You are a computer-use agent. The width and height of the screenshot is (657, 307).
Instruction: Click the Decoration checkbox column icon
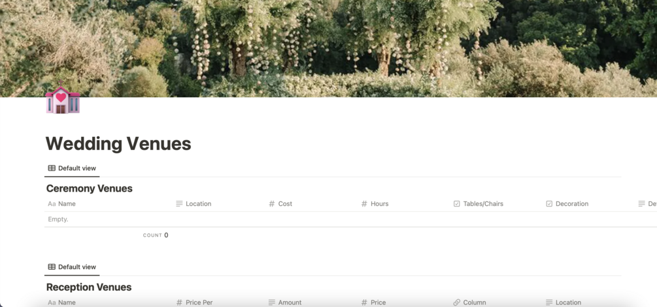[549, 204]
